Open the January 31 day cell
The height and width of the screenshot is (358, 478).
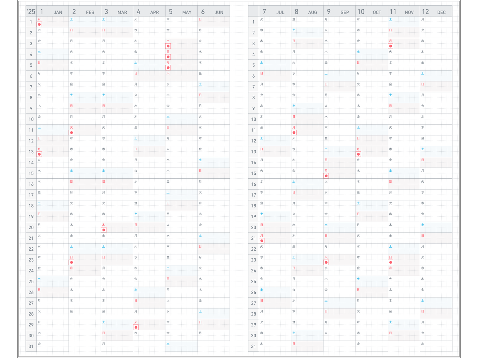click(x=53, y=346)
